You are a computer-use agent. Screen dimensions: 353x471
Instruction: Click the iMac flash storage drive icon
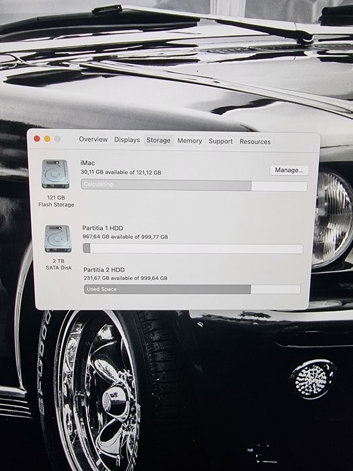56,174
